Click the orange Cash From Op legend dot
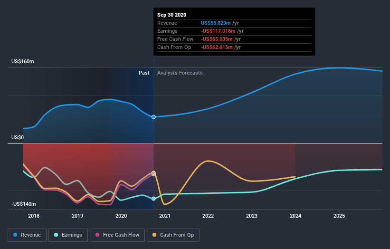Screen dimensions: 390x249 pyautogui.click(x=154, y=235)
